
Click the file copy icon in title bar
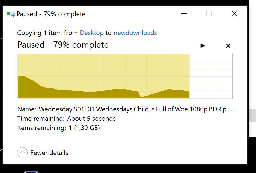[11, 14]
